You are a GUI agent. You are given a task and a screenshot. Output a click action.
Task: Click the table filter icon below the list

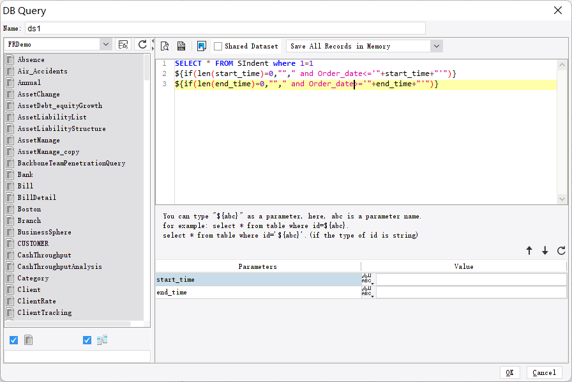29,340
